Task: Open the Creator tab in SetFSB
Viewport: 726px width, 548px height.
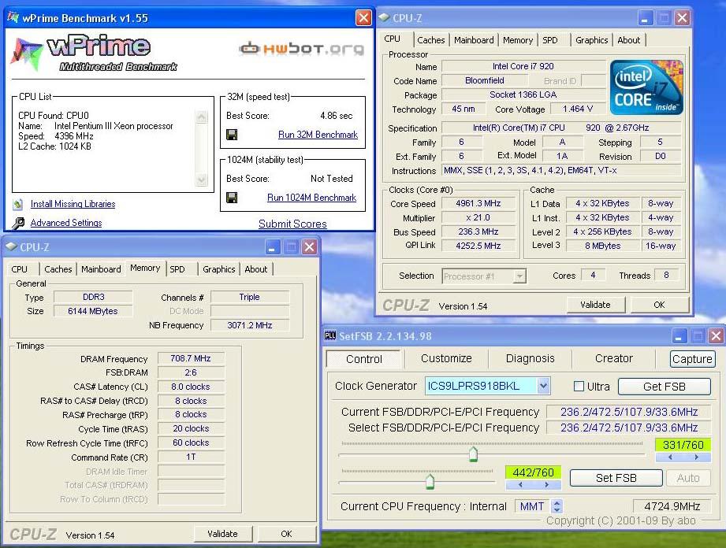Action: pos(613,358)
